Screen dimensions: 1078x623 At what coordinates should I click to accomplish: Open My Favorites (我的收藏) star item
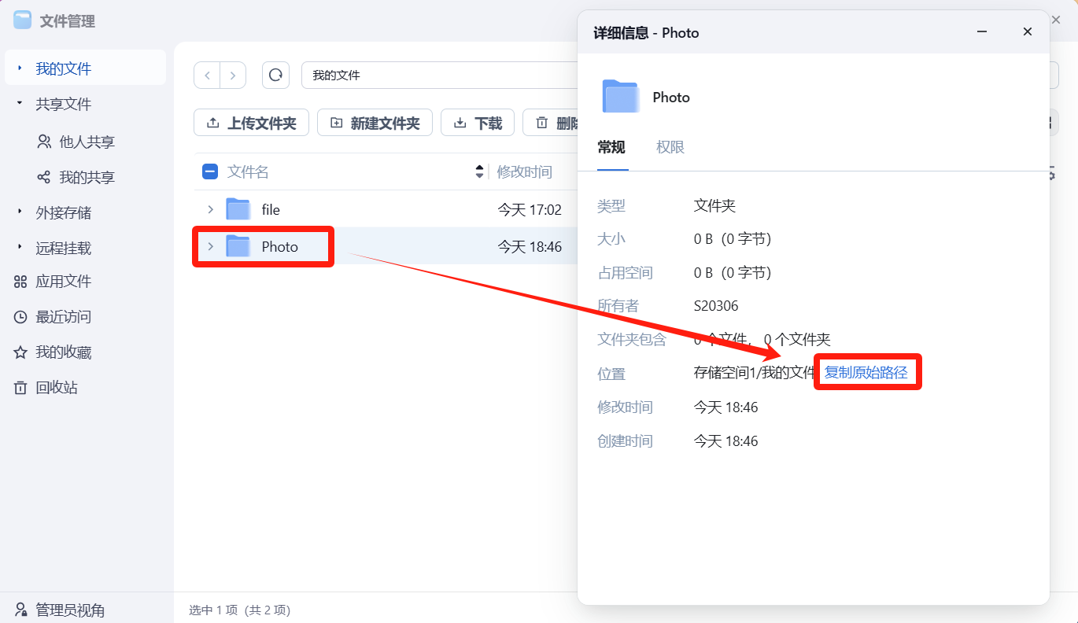pos(63,352)
